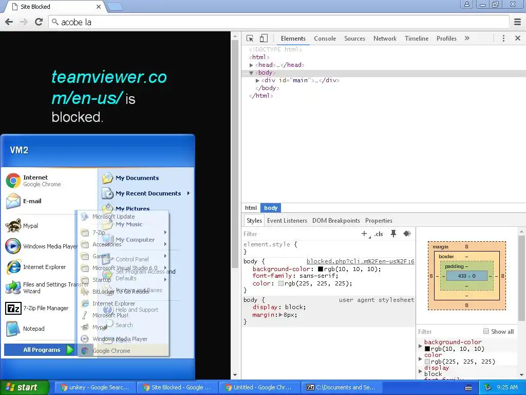Select html breadcrumb in Elements path
The image size is (526, 395).
(x=251, y=208)
